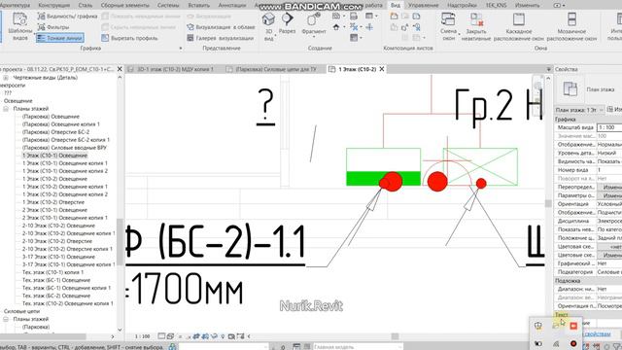Collapse the Планы этажей node under Освещение
The height and width of the screenshot is (350, 622).
6,109
